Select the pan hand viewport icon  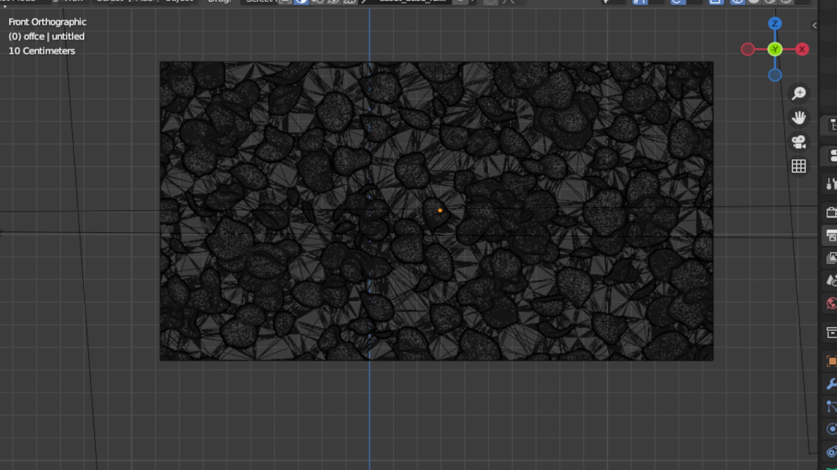(799, 117)
